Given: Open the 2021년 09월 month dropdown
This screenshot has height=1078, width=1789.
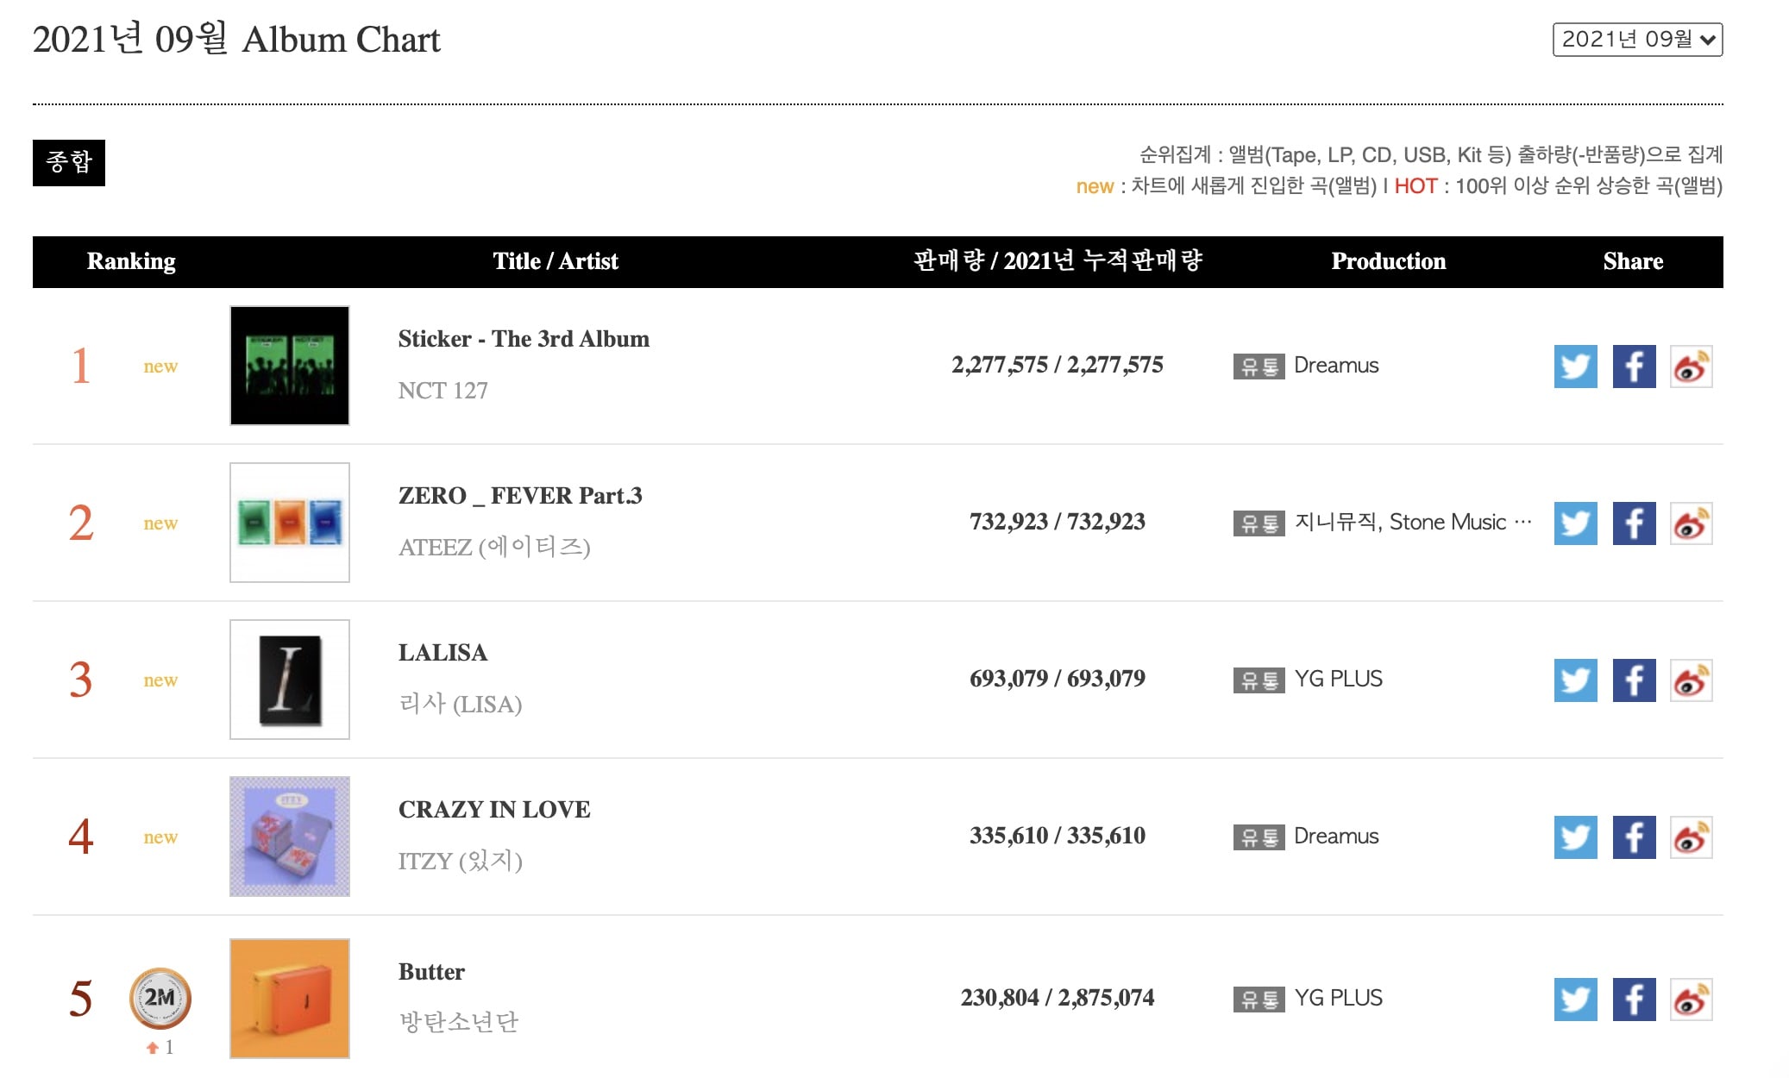Looking at the screenshot, I should (x=1637, y=40).
